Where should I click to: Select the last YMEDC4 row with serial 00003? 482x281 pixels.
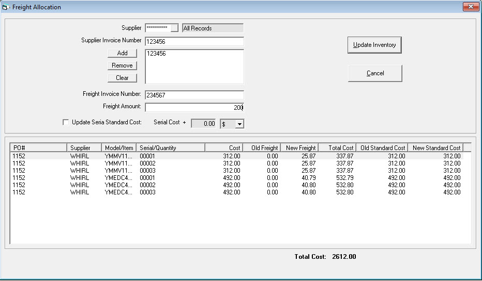pyautogui.click(x=155, y=192)
